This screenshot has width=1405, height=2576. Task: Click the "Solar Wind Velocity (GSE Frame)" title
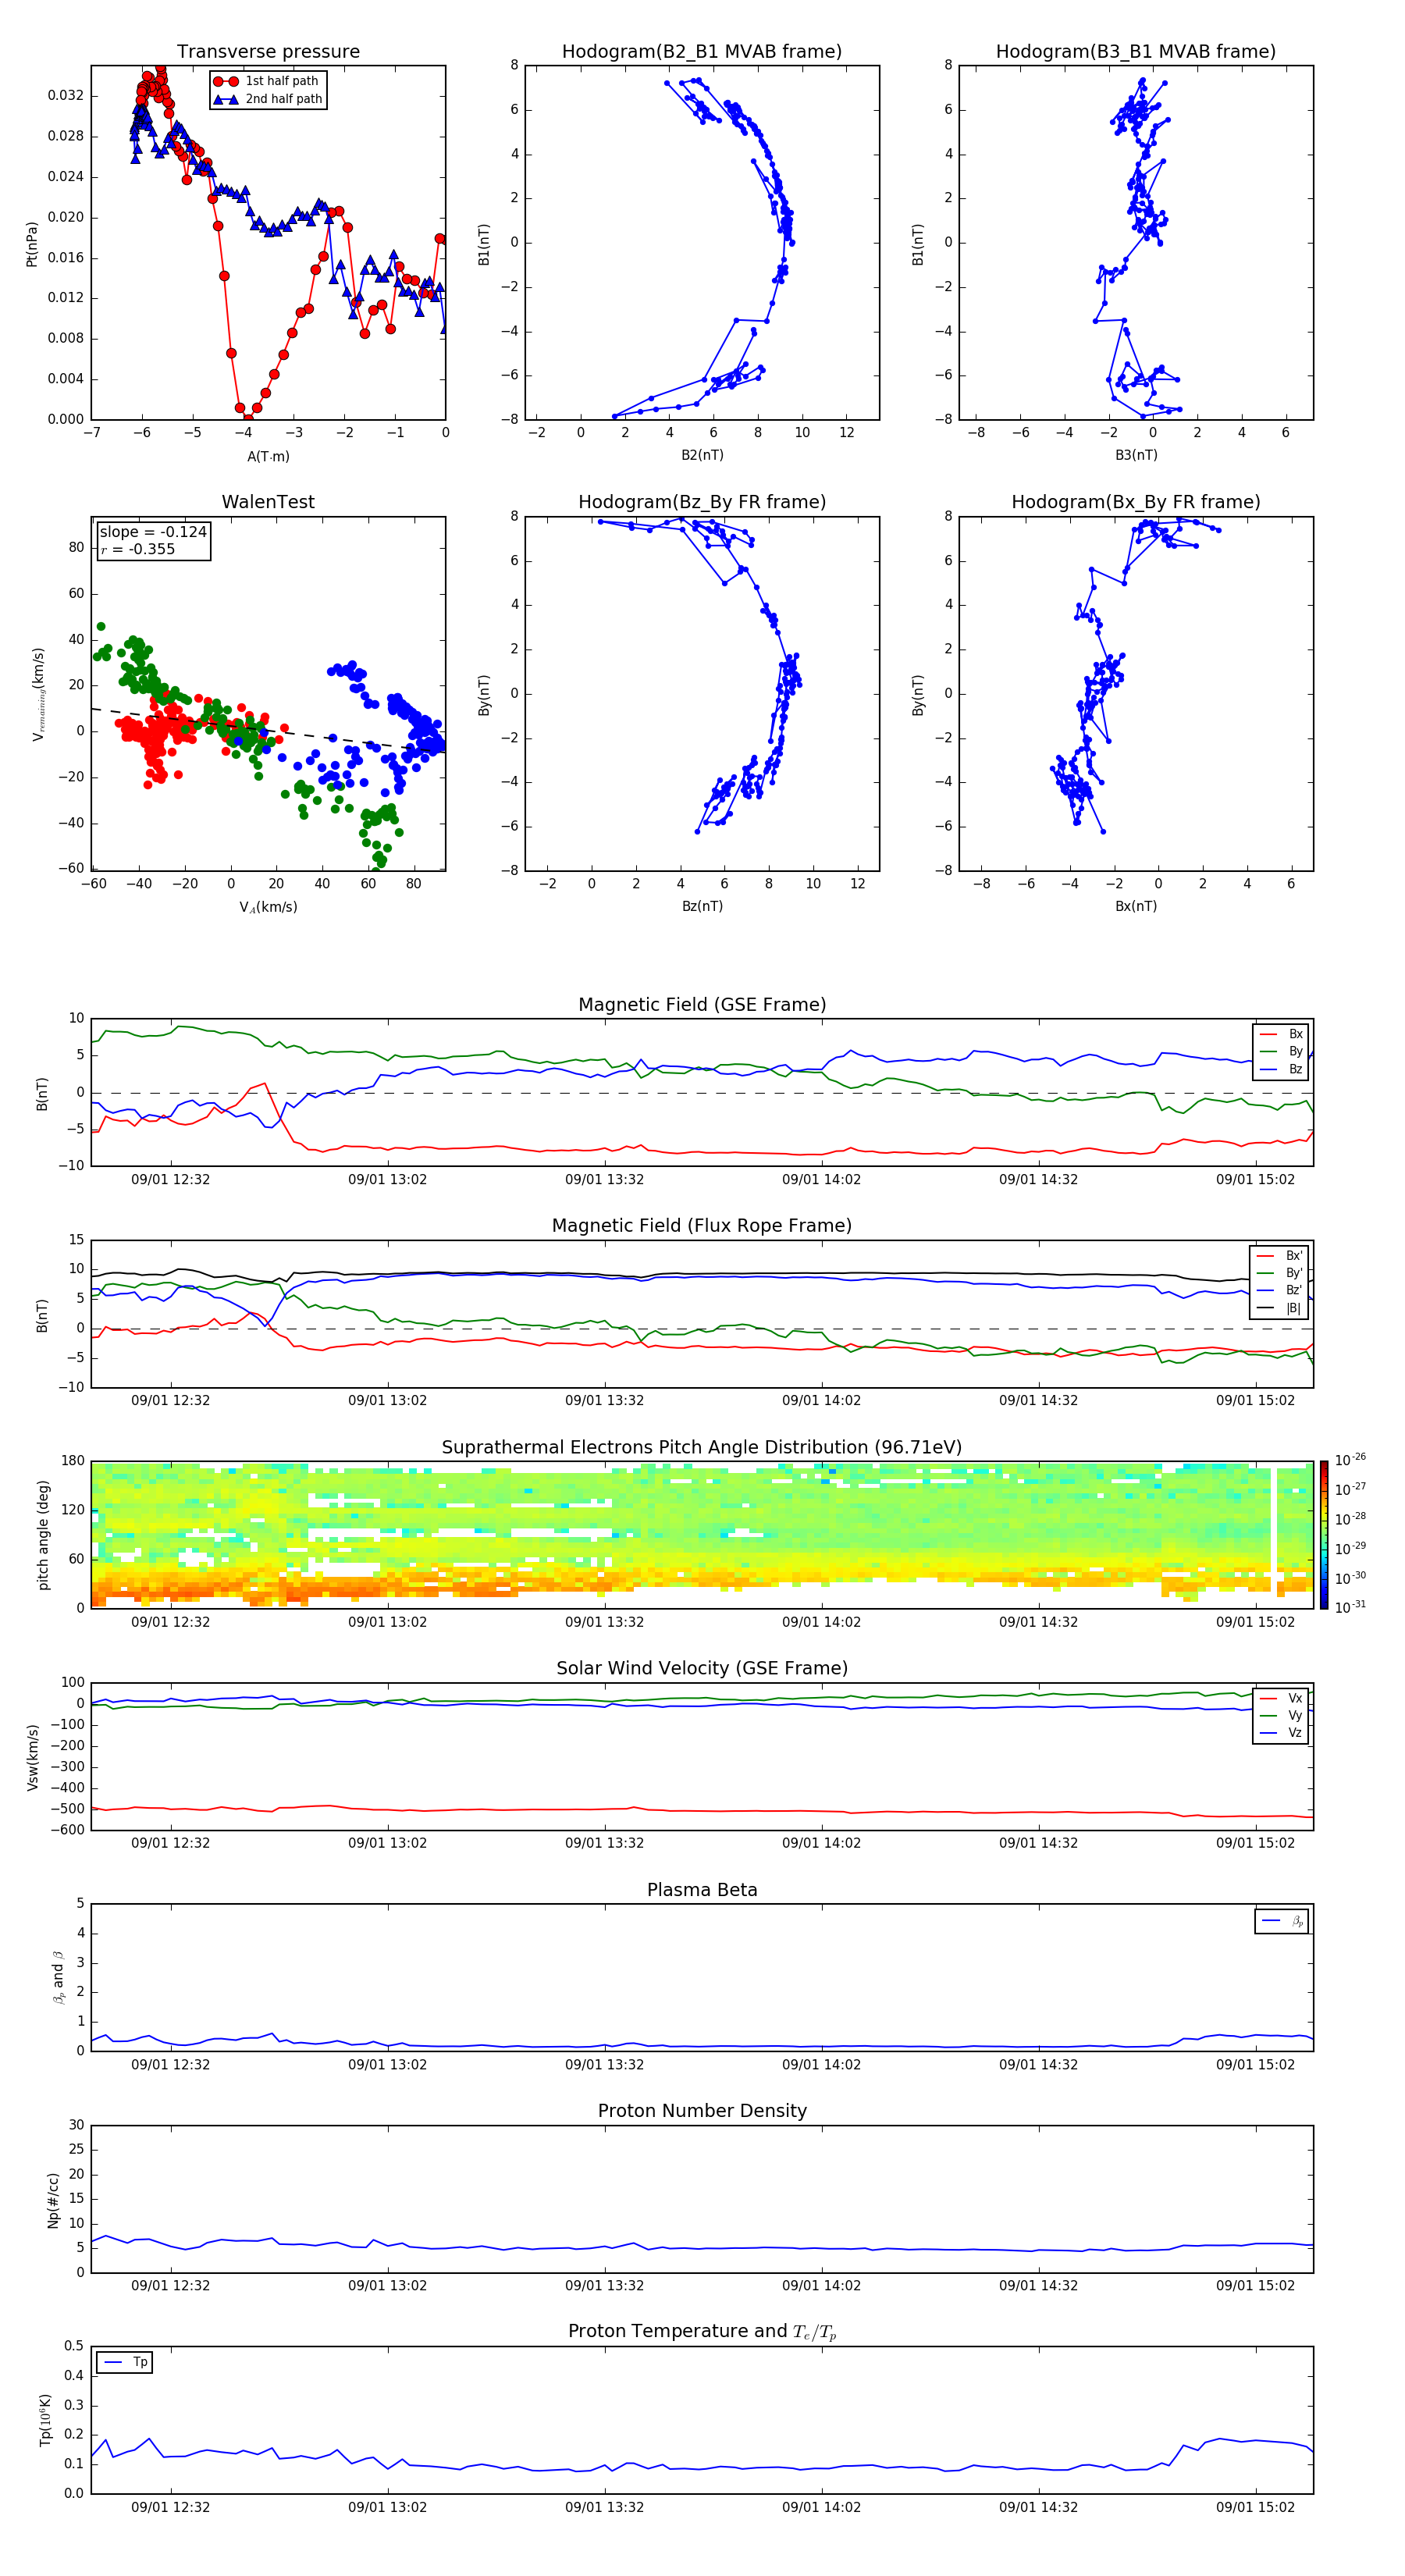[x=702, y=1669]
